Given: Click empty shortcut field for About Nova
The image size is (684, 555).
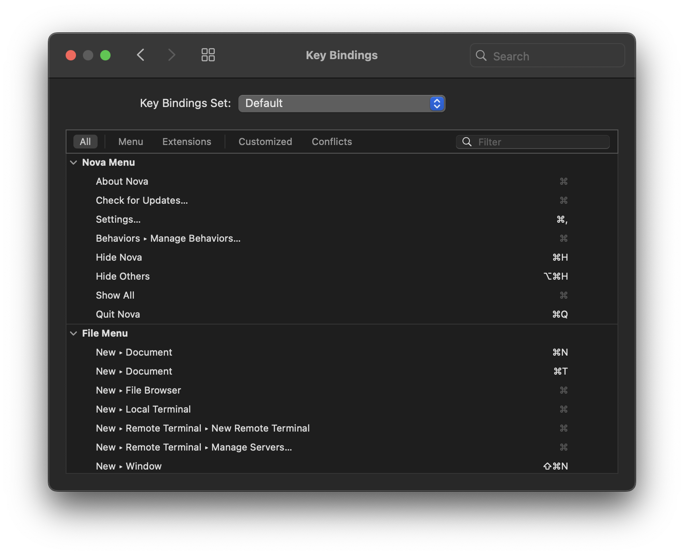Looking at the screenshot, I should coord(564,182).
